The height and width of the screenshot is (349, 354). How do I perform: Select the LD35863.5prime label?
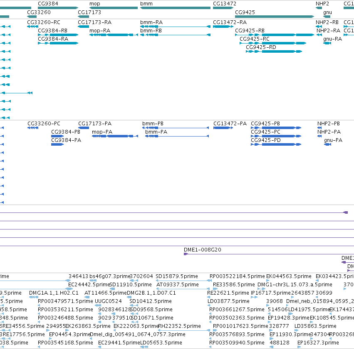tap(315, 326)
